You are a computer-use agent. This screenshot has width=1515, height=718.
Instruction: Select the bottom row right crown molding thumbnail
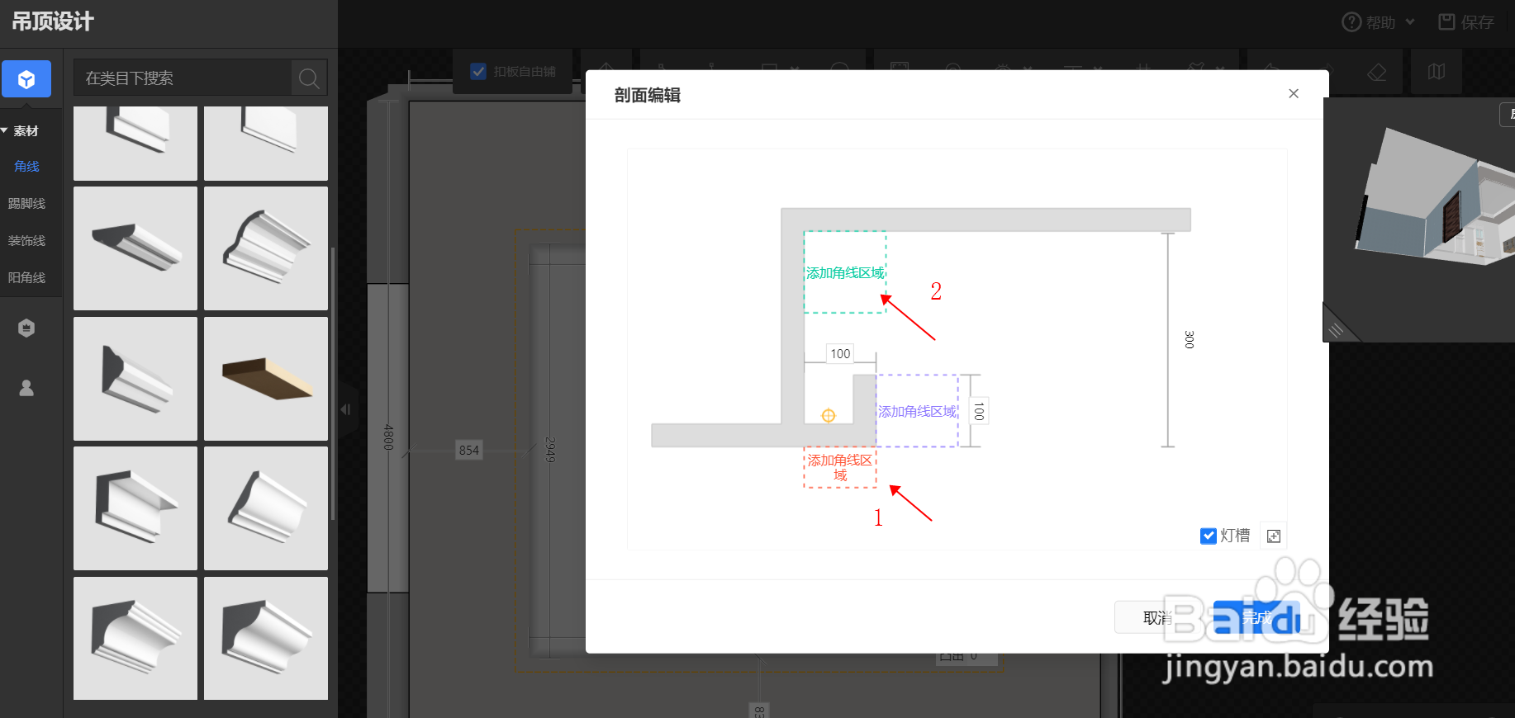coord(266,639)
